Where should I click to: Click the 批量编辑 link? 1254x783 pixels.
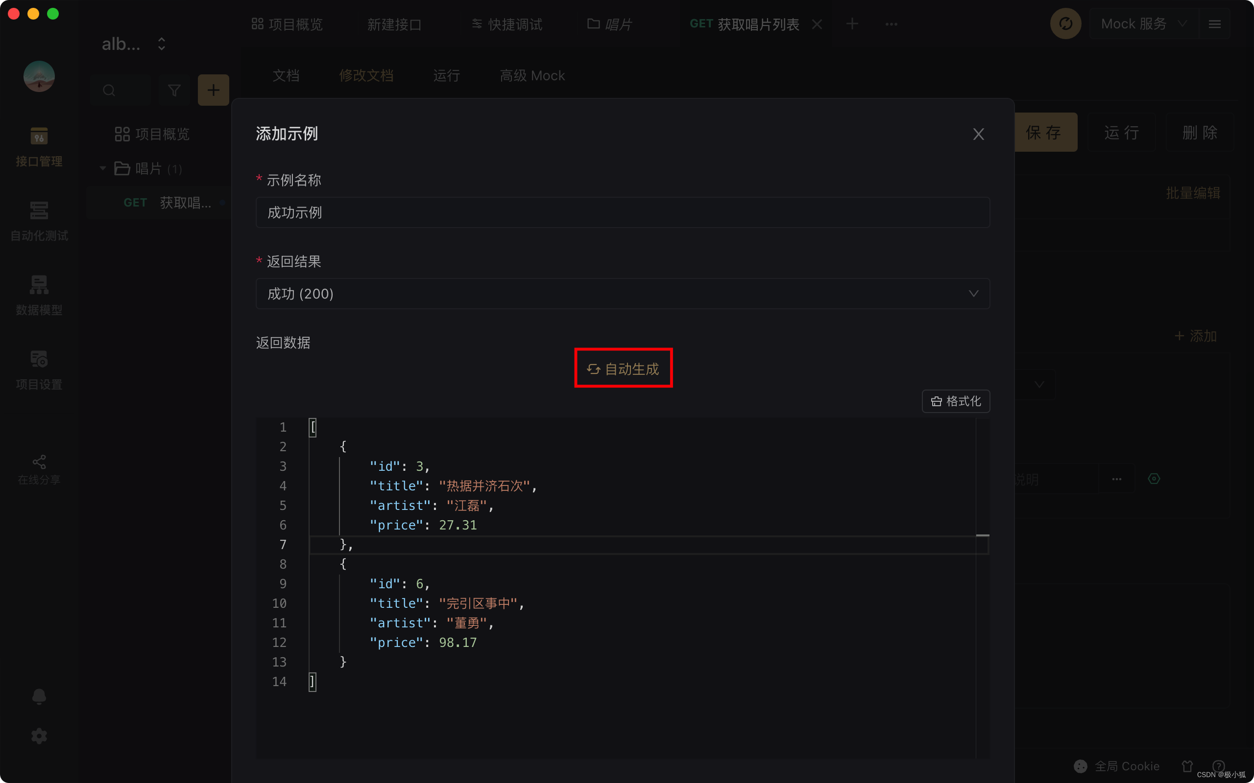(1193, 193)
